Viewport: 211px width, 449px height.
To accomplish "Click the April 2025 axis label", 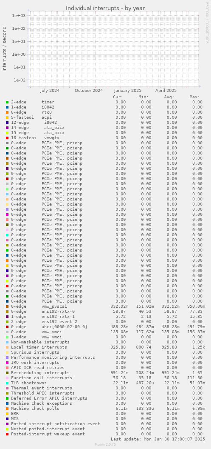I will (166, 91).
